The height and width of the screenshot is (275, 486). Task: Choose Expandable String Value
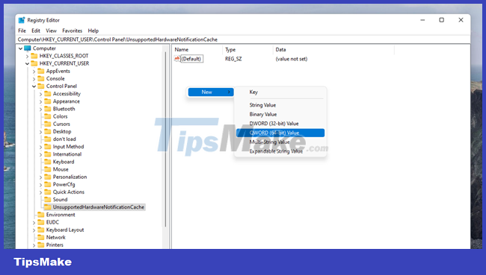tap(280, 151)
